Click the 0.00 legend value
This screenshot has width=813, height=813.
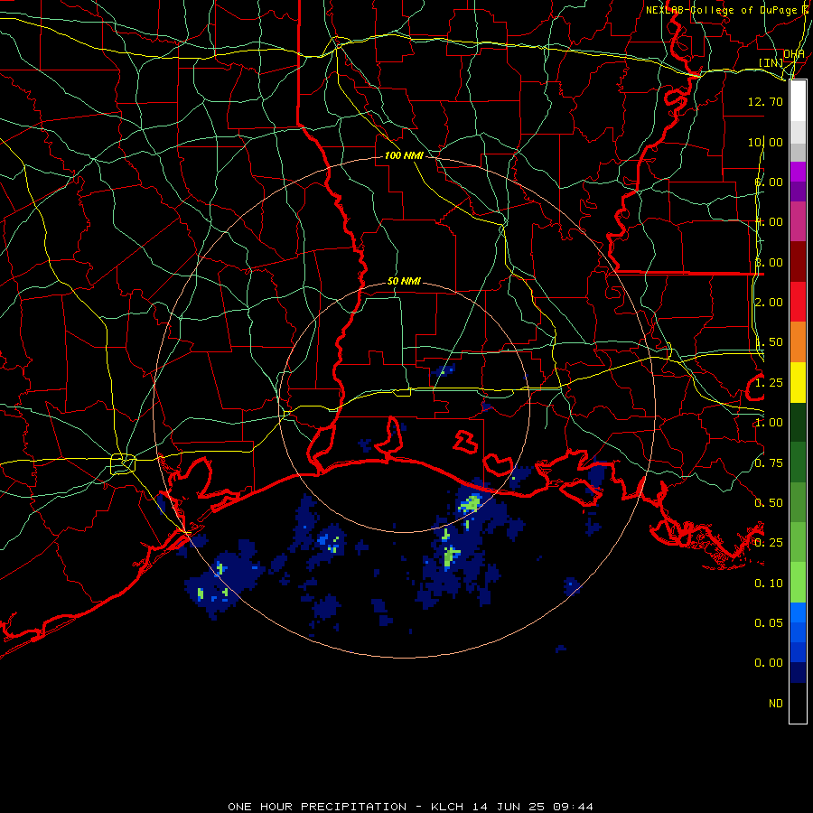click(x=769, y=663)
